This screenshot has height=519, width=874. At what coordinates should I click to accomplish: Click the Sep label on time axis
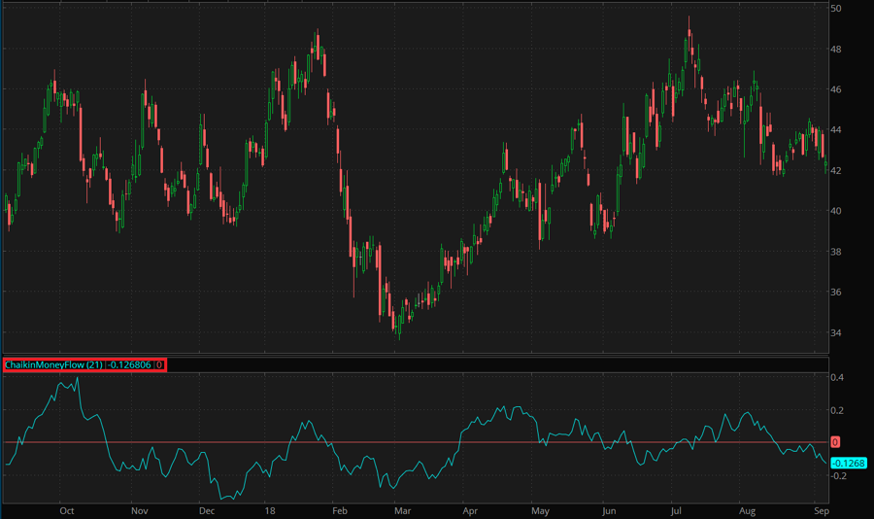point(820,509)
